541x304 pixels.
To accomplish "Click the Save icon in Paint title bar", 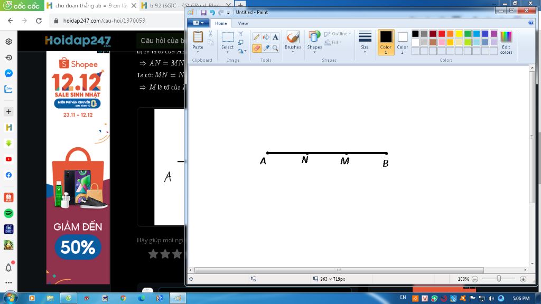I will tap(203, 13).
